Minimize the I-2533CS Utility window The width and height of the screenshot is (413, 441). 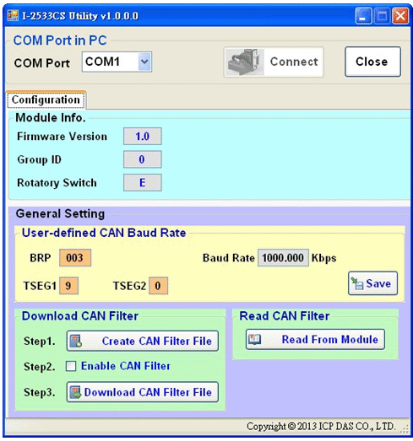coord(363,16)
